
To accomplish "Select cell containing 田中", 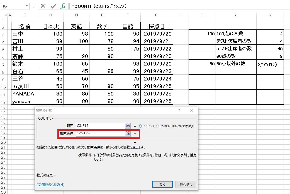I will click(x=25, y=34).
